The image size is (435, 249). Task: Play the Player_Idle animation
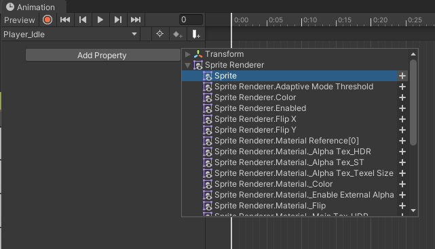pos(100,20)
